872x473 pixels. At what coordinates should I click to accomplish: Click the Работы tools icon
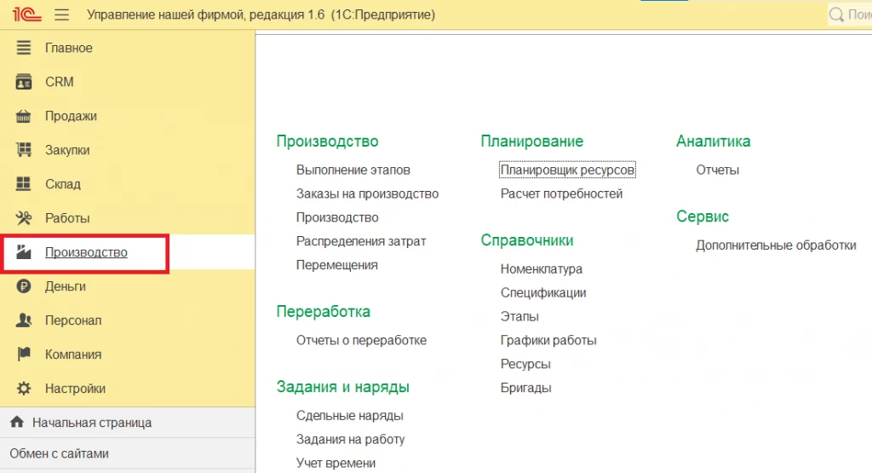(x=23, y=217)
